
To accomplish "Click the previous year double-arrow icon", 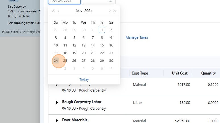I will (53, 11).
